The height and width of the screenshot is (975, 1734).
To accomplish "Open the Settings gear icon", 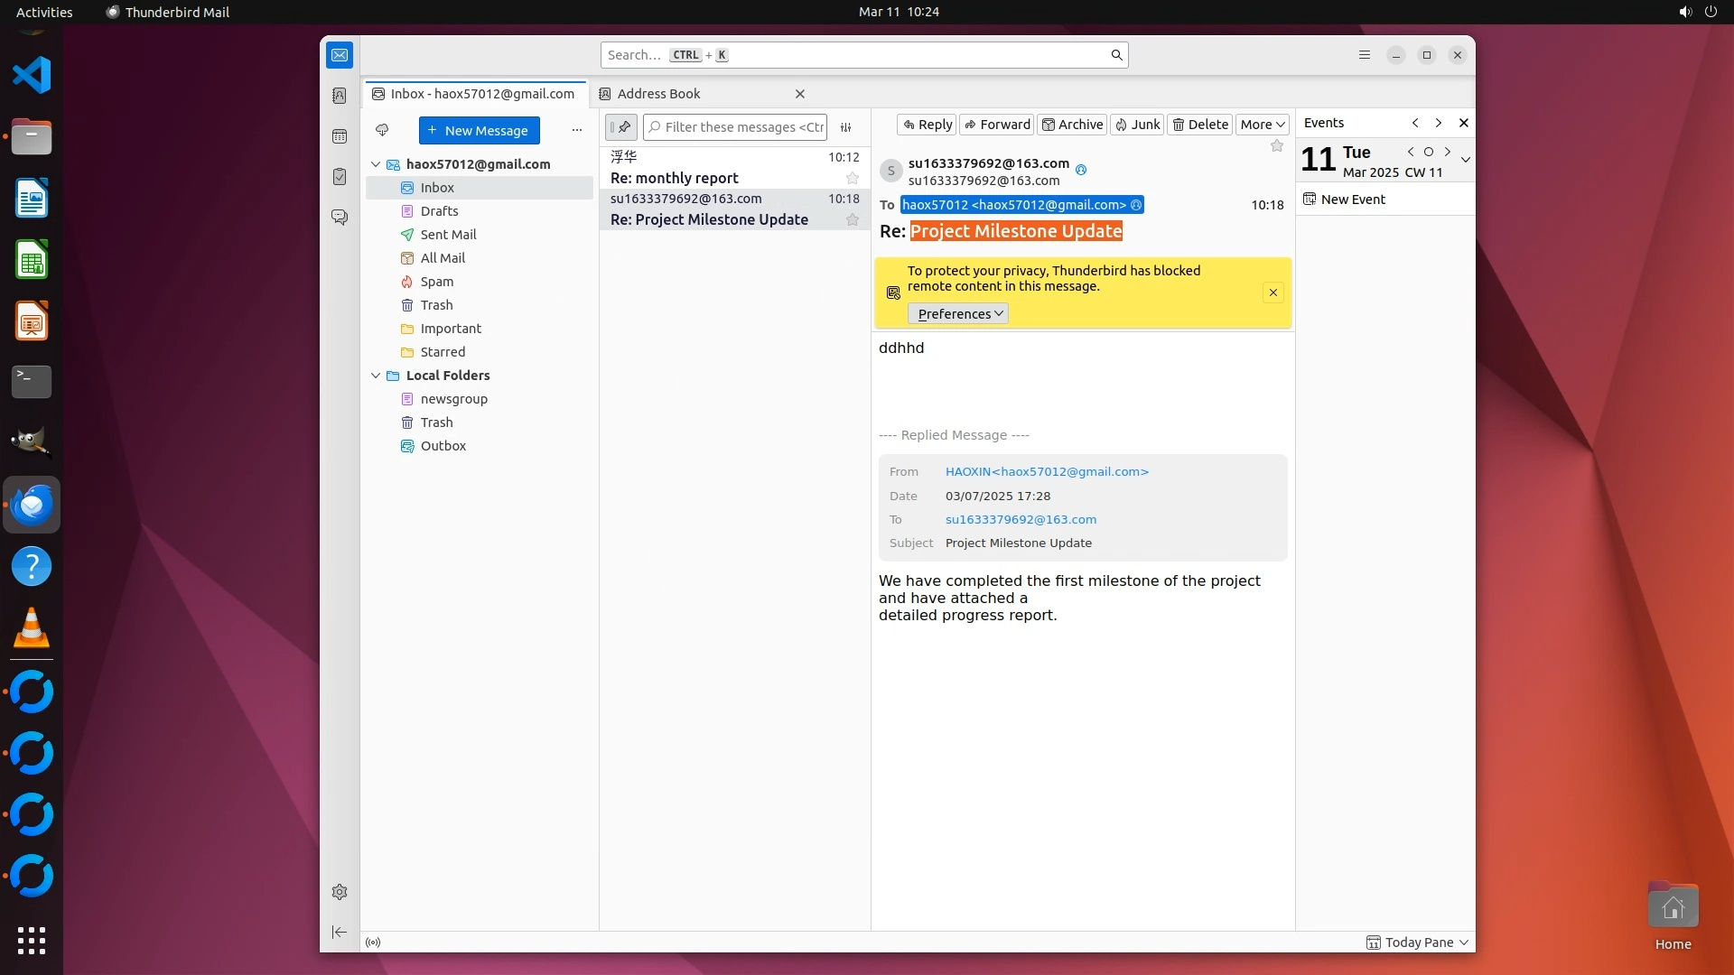I will [340, 892].
